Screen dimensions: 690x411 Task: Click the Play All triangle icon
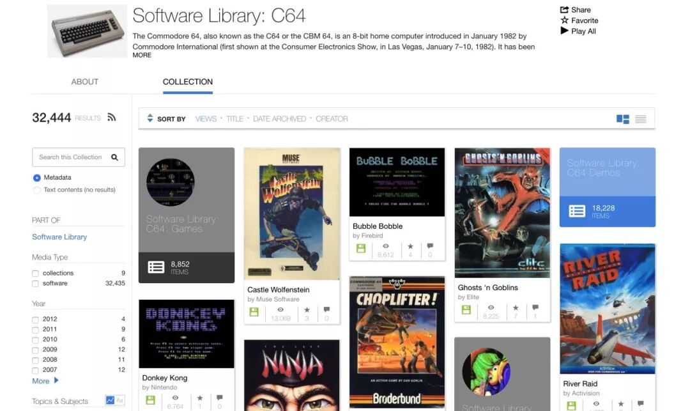click(564, 31)
